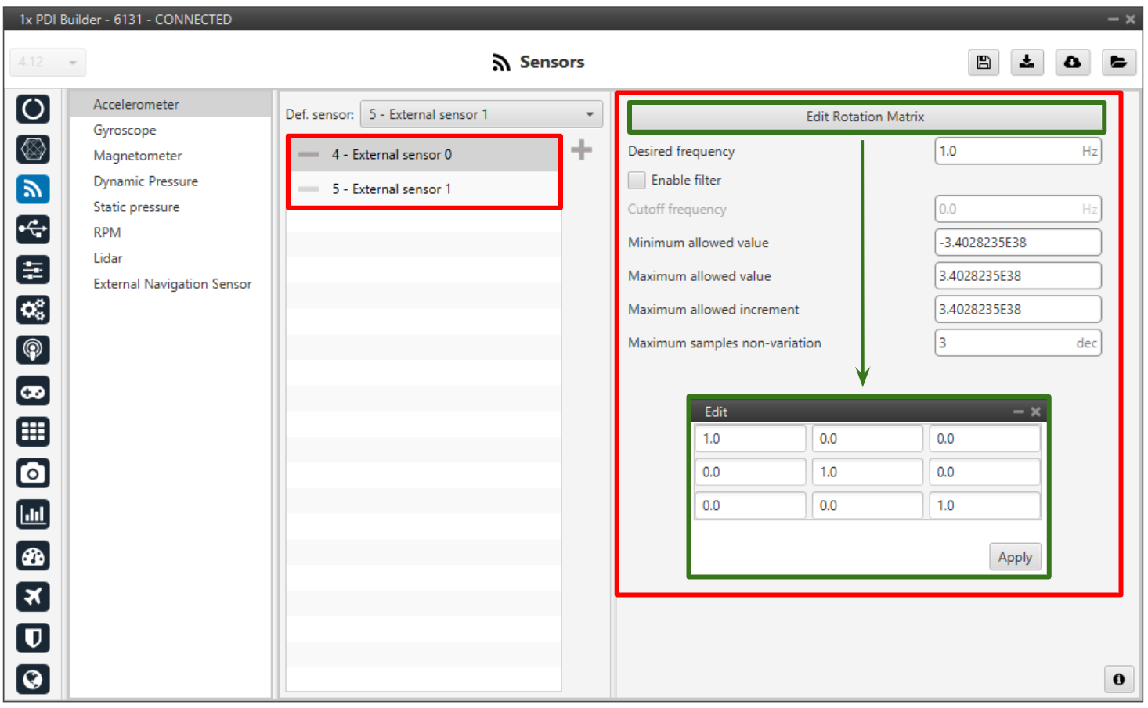1148x708 pixels.
Task: Open the airplane sidebar icon
Action: click(x=33, y=597)
